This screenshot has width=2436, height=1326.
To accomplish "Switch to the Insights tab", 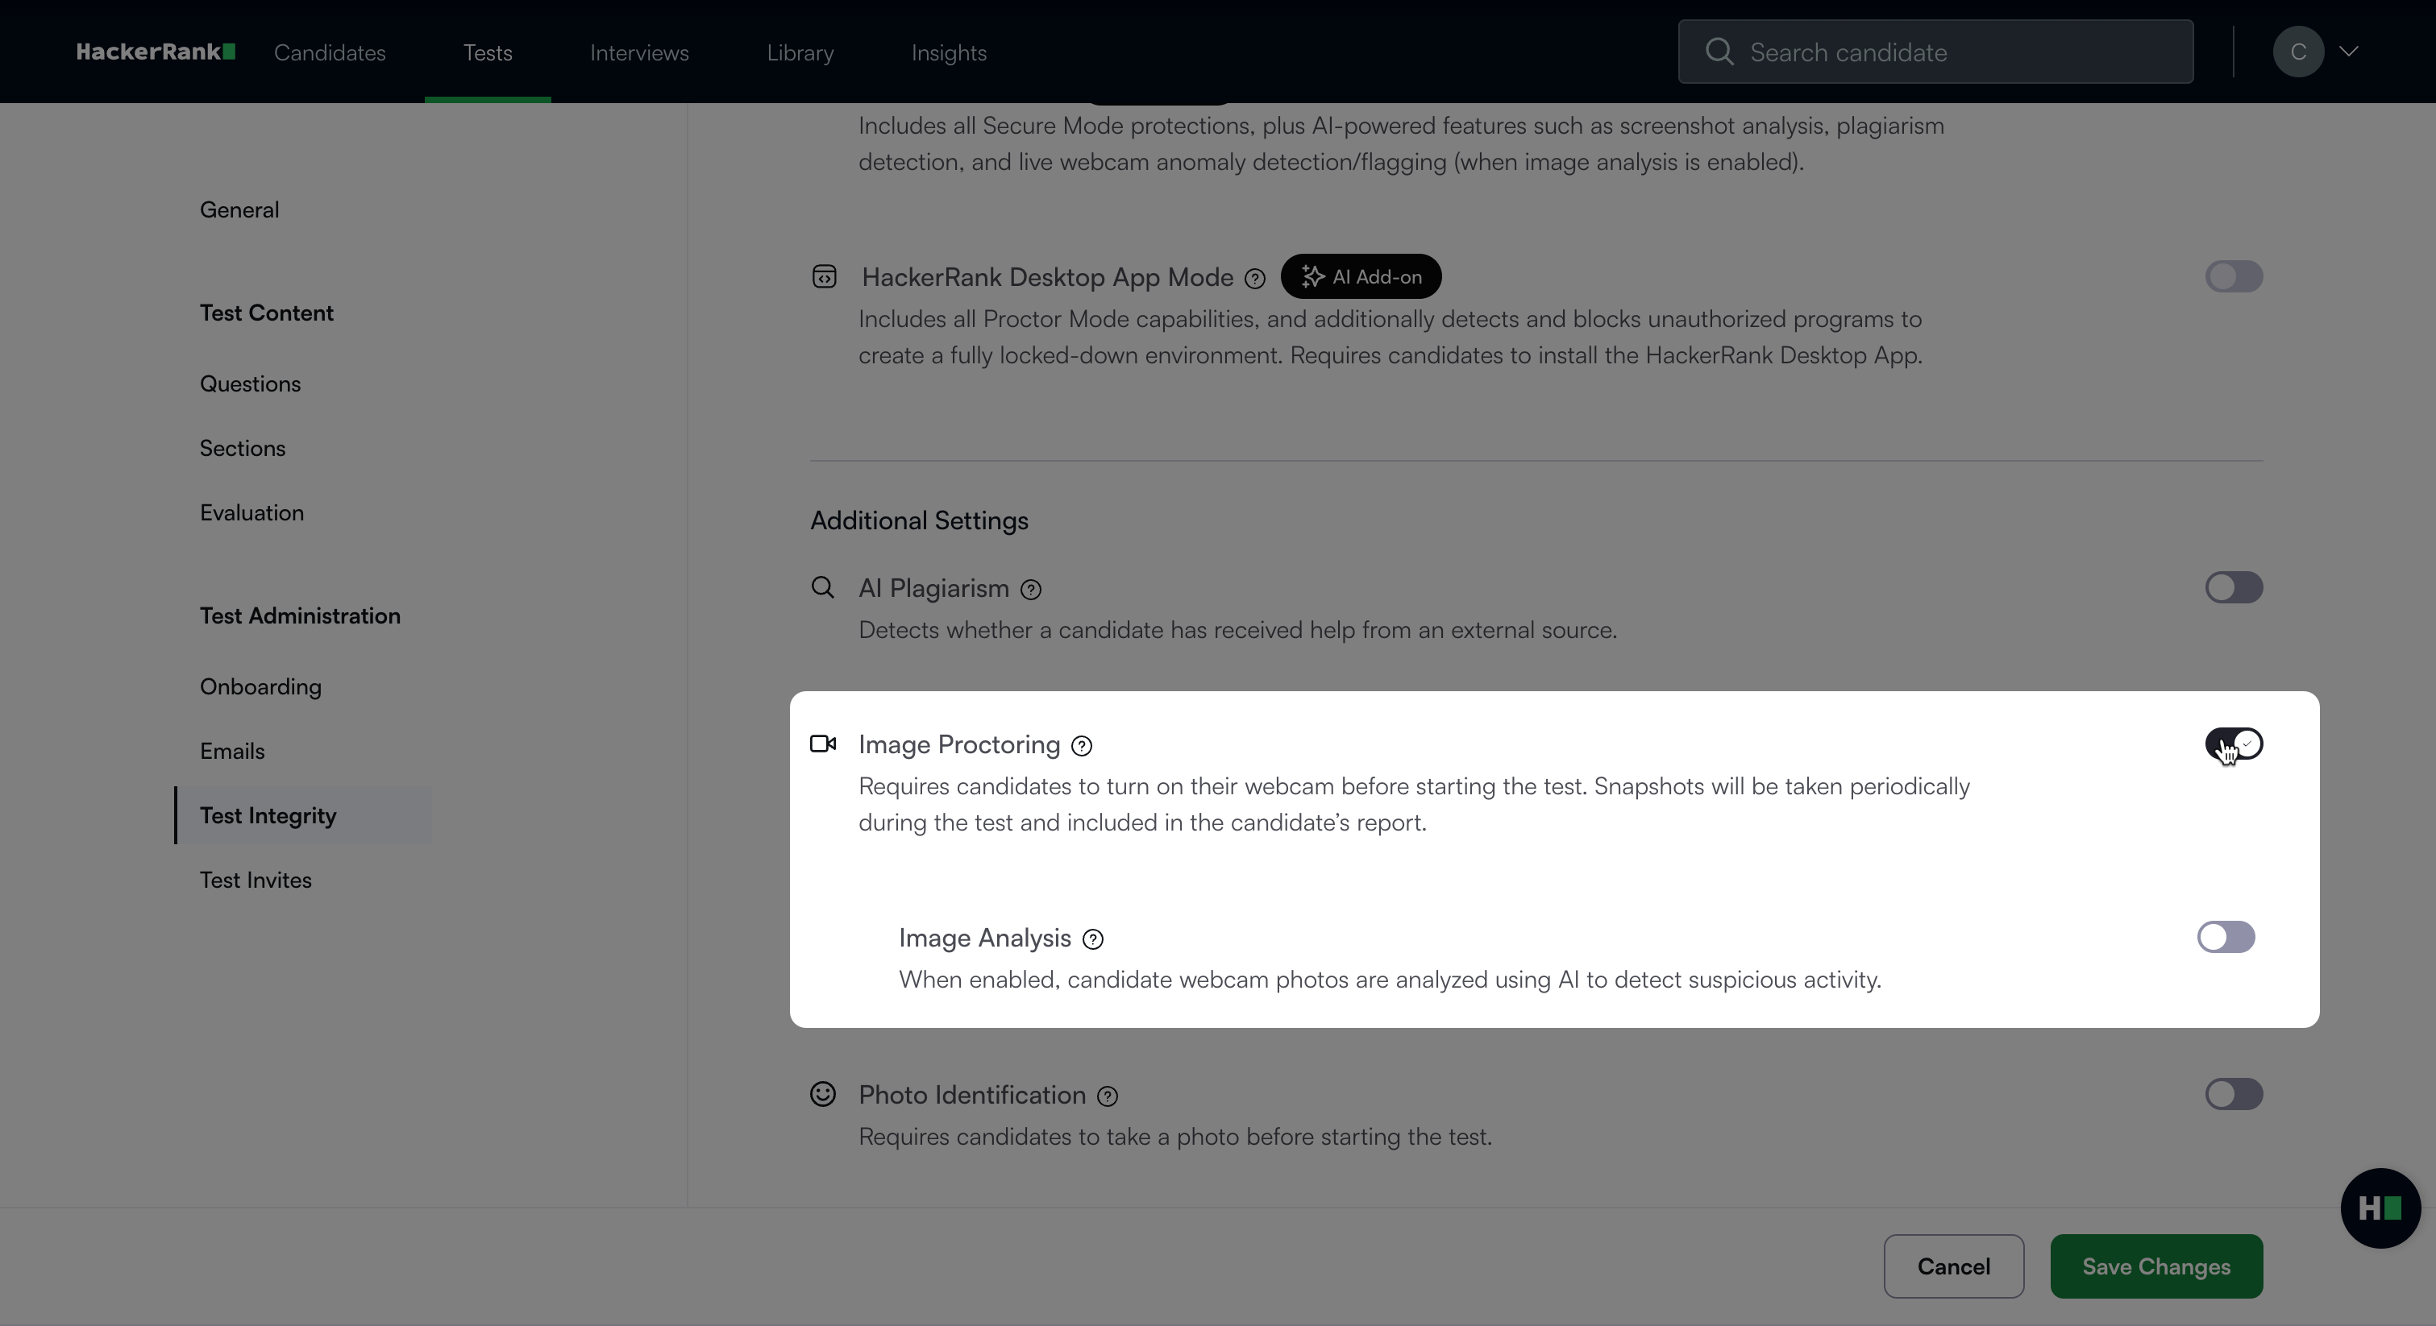I will click(x=949, y=53).
